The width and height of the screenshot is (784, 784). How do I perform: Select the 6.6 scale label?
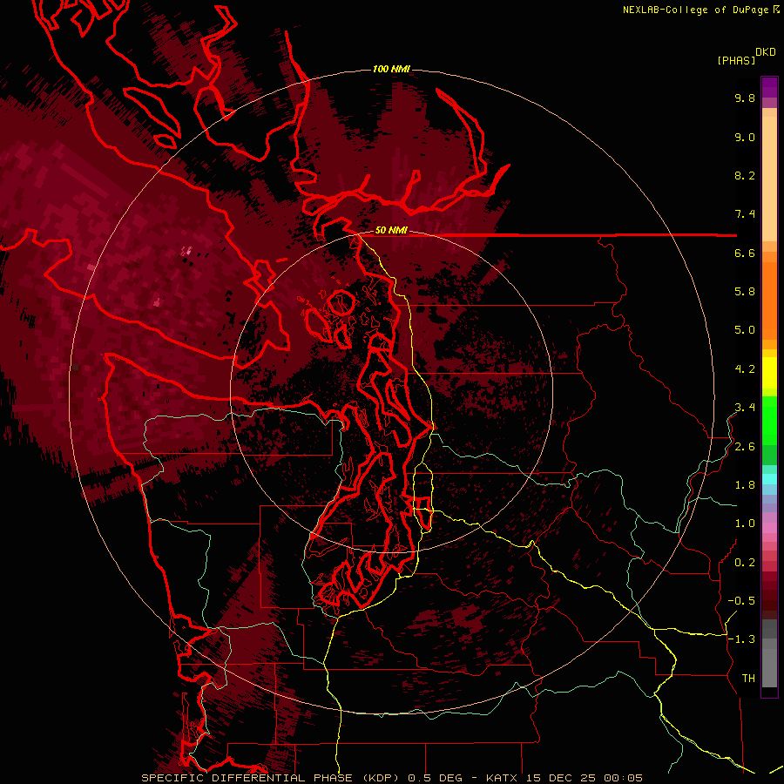pos(745,253)
